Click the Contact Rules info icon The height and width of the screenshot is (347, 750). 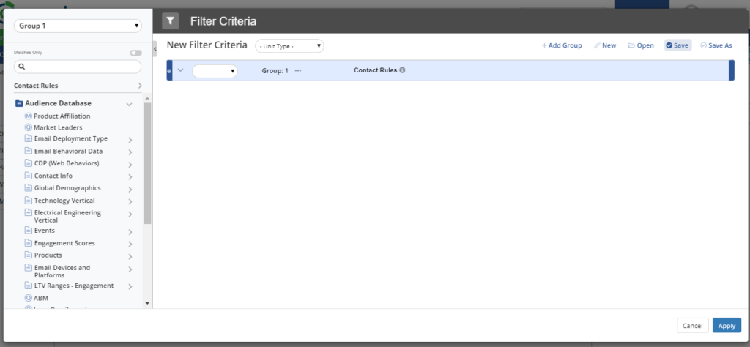[x=403, y=71]
